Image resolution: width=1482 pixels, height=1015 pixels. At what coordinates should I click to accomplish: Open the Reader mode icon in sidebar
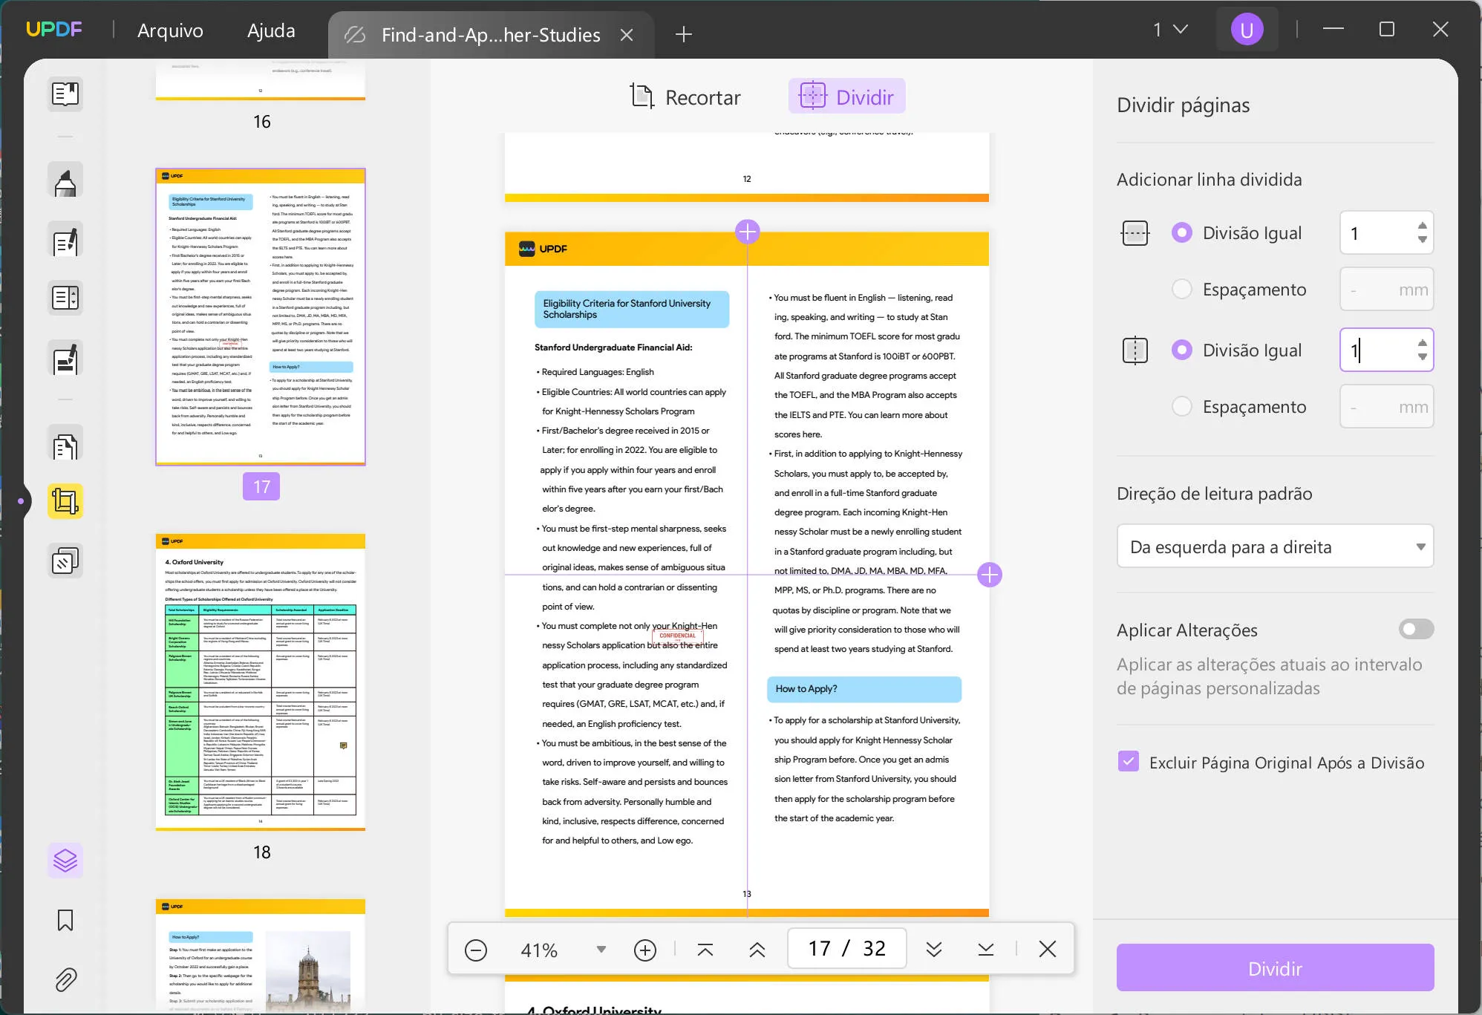(65, 94)
